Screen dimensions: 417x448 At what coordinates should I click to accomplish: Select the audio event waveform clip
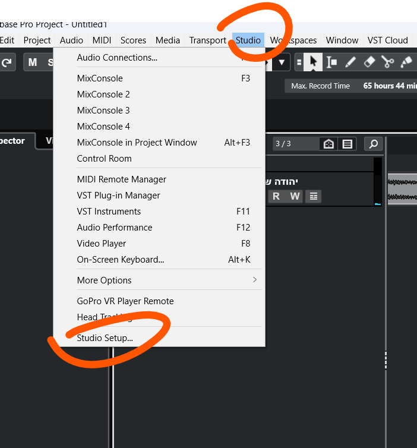point(402,188)
